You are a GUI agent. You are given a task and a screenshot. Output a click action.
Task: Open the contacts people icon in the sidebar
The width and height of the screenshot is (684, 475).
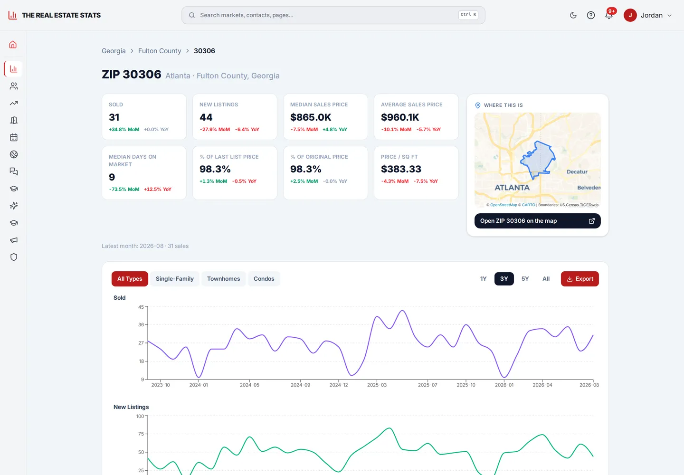pyautogui.click(x=13, y=86)
